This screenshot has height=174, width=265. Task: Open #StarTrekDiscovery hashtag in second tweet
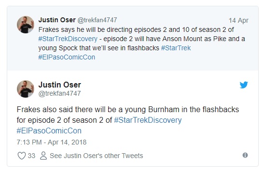click(x=148, y=120)
